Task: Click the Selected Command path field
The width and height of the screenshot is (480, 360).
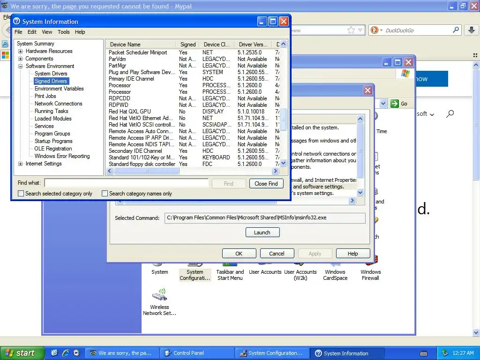Action: coord(265,218)
